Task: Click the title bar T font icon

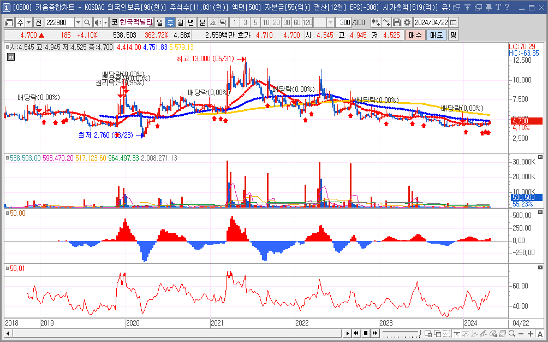Action: coord(498,7)
